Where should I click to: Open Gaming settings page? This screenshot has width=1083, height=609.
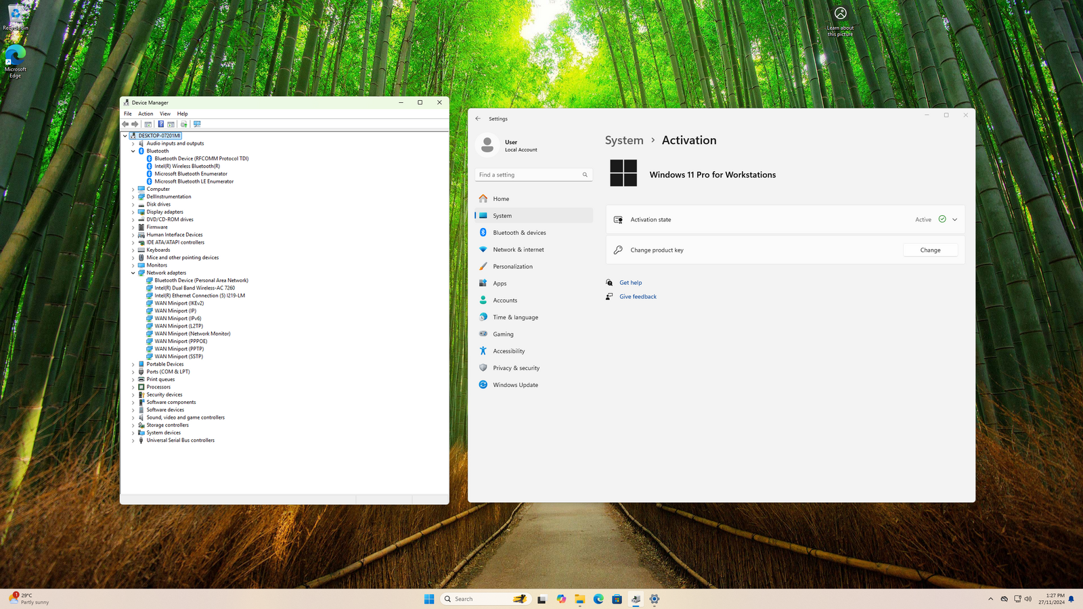[534, 334]
